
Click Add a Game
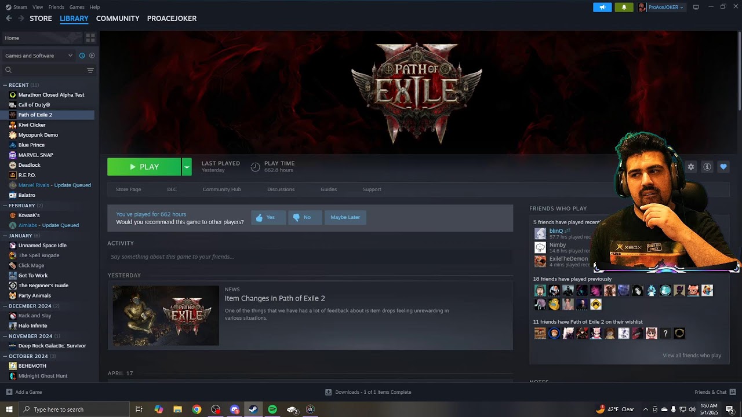coord(24,392)
